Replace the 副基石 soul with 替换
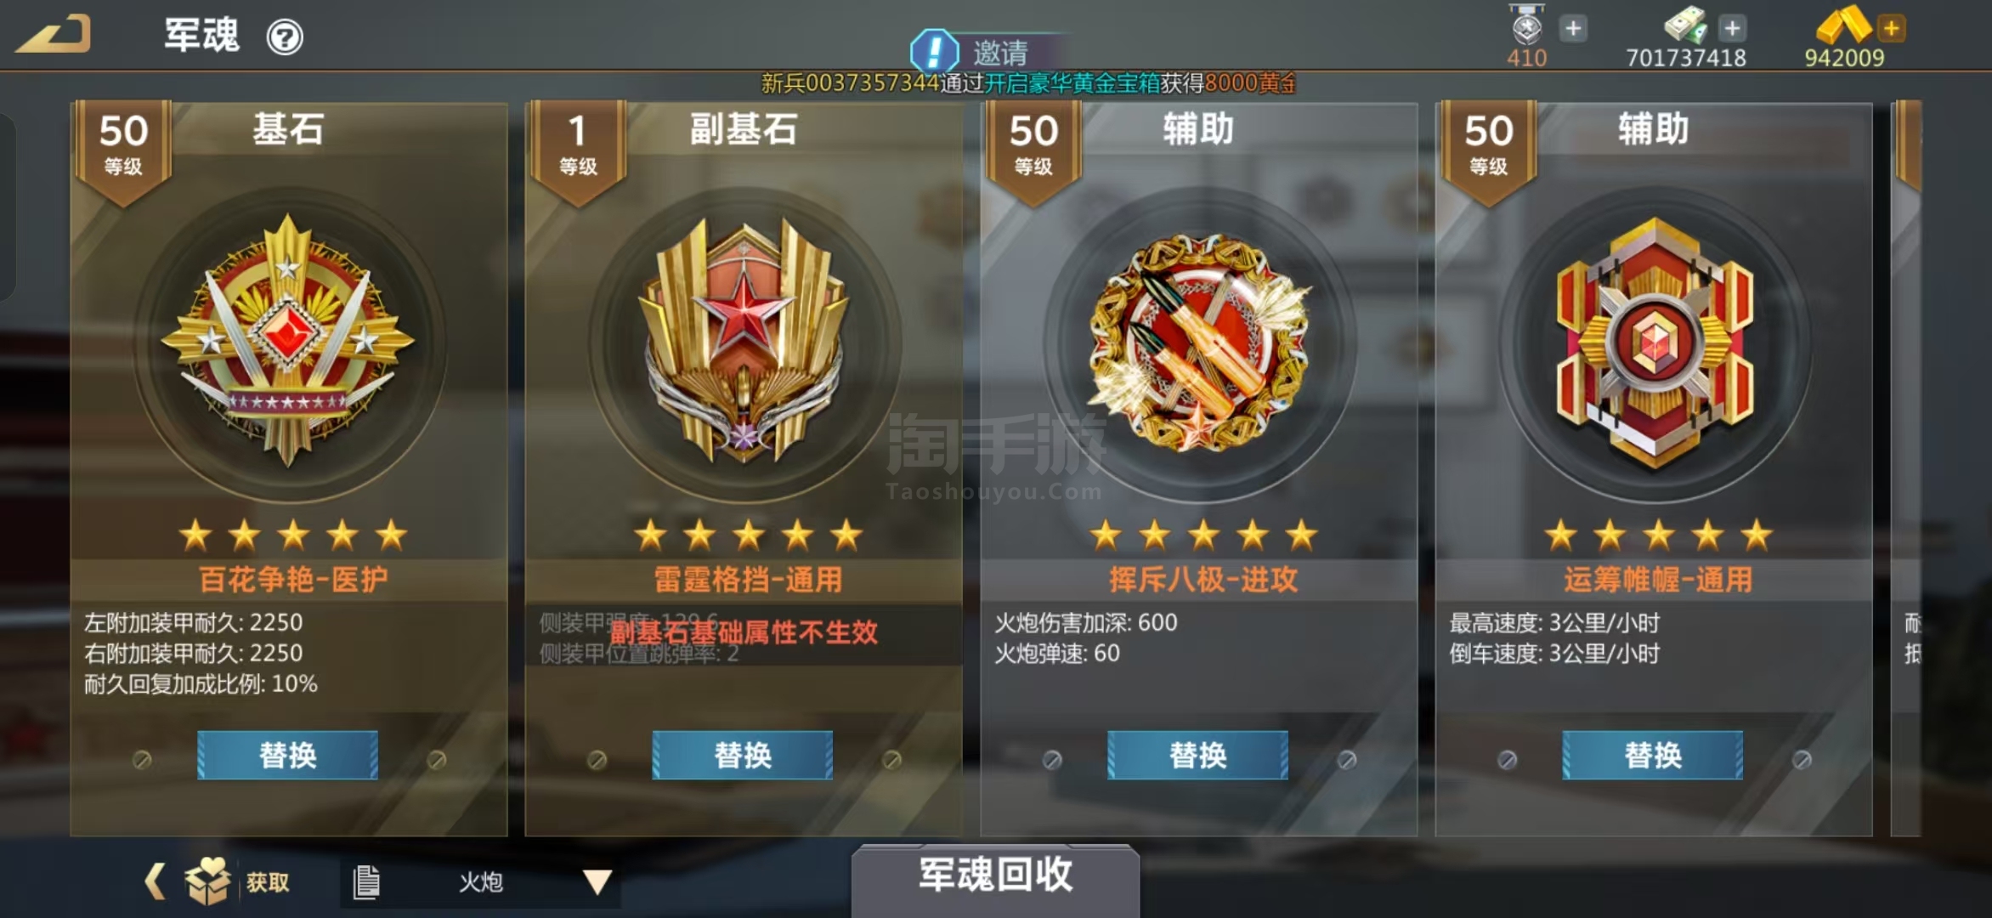Viewport: 1992px width, 918px height. pyautogui.click(x=743, y=755)
